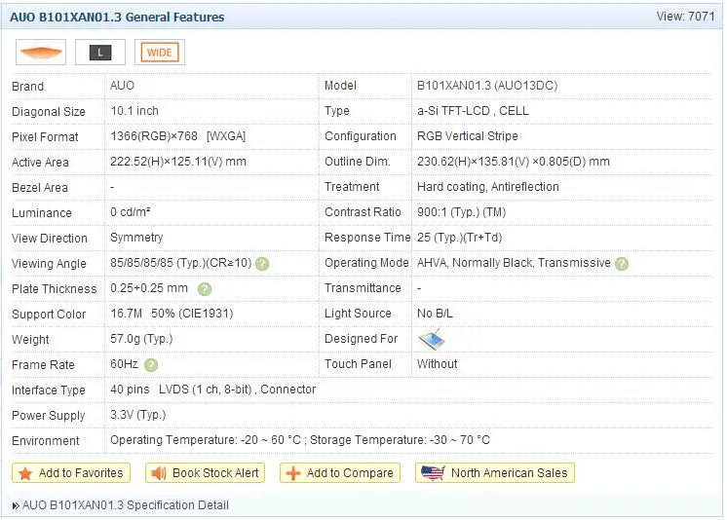Click the Symmetry view direction value

point(136,238)
